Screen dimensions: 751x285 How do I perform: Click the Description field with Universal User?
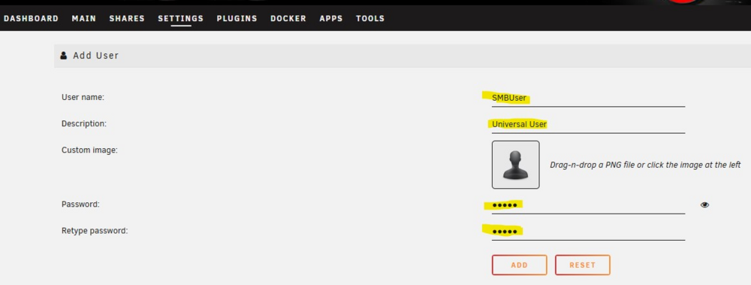(x=588, y=124)
